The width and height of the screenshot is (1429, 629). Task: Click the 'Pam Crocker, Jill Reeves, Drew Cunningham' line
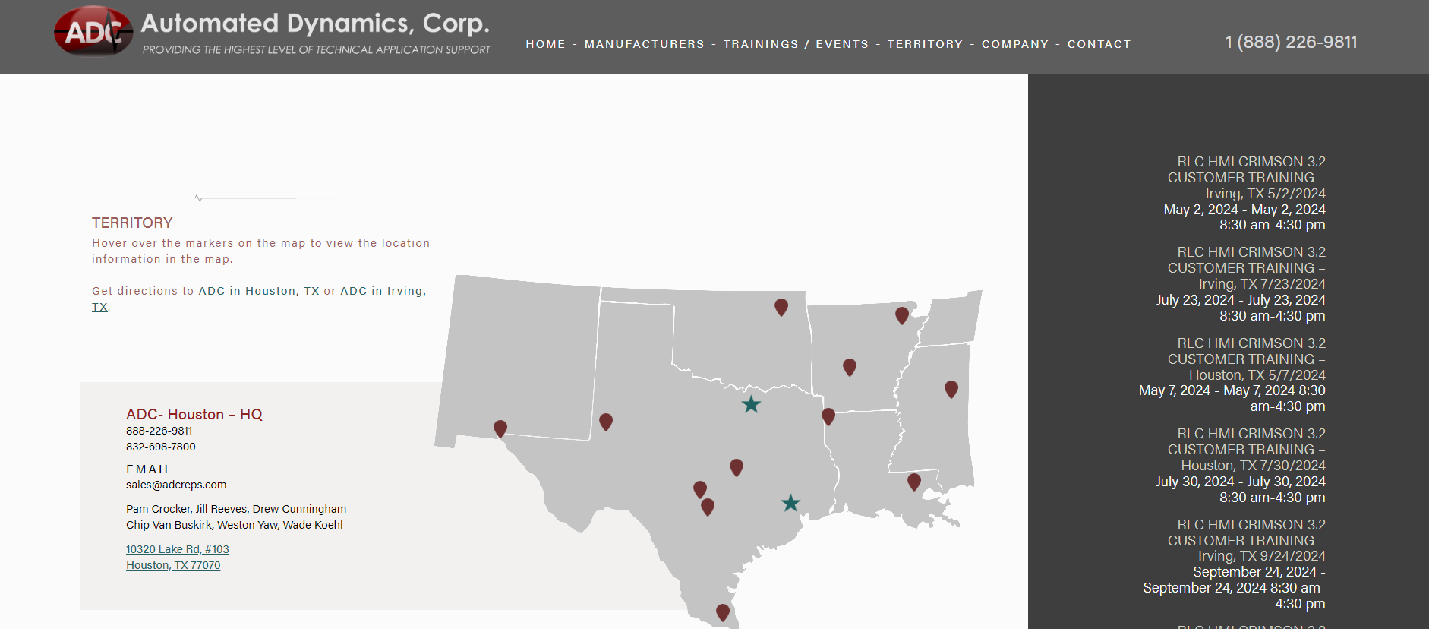(236, 509)
